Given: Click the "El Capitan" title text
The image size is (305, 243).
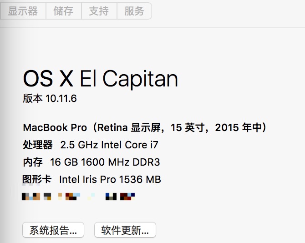Looking at the screenshot, I should 129,79.
